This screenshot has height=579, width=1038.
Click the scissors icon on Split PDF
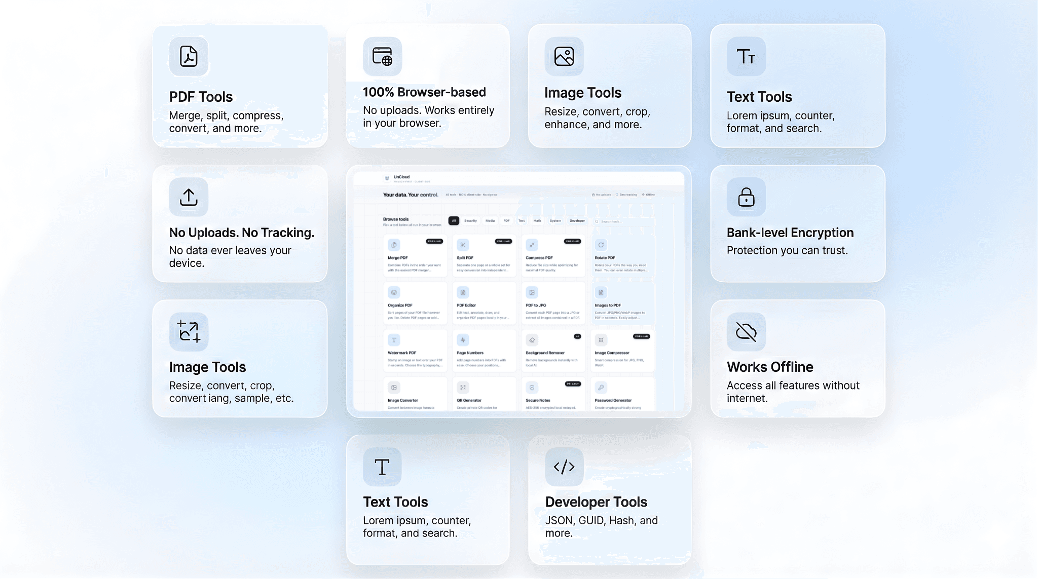(463, 245)
